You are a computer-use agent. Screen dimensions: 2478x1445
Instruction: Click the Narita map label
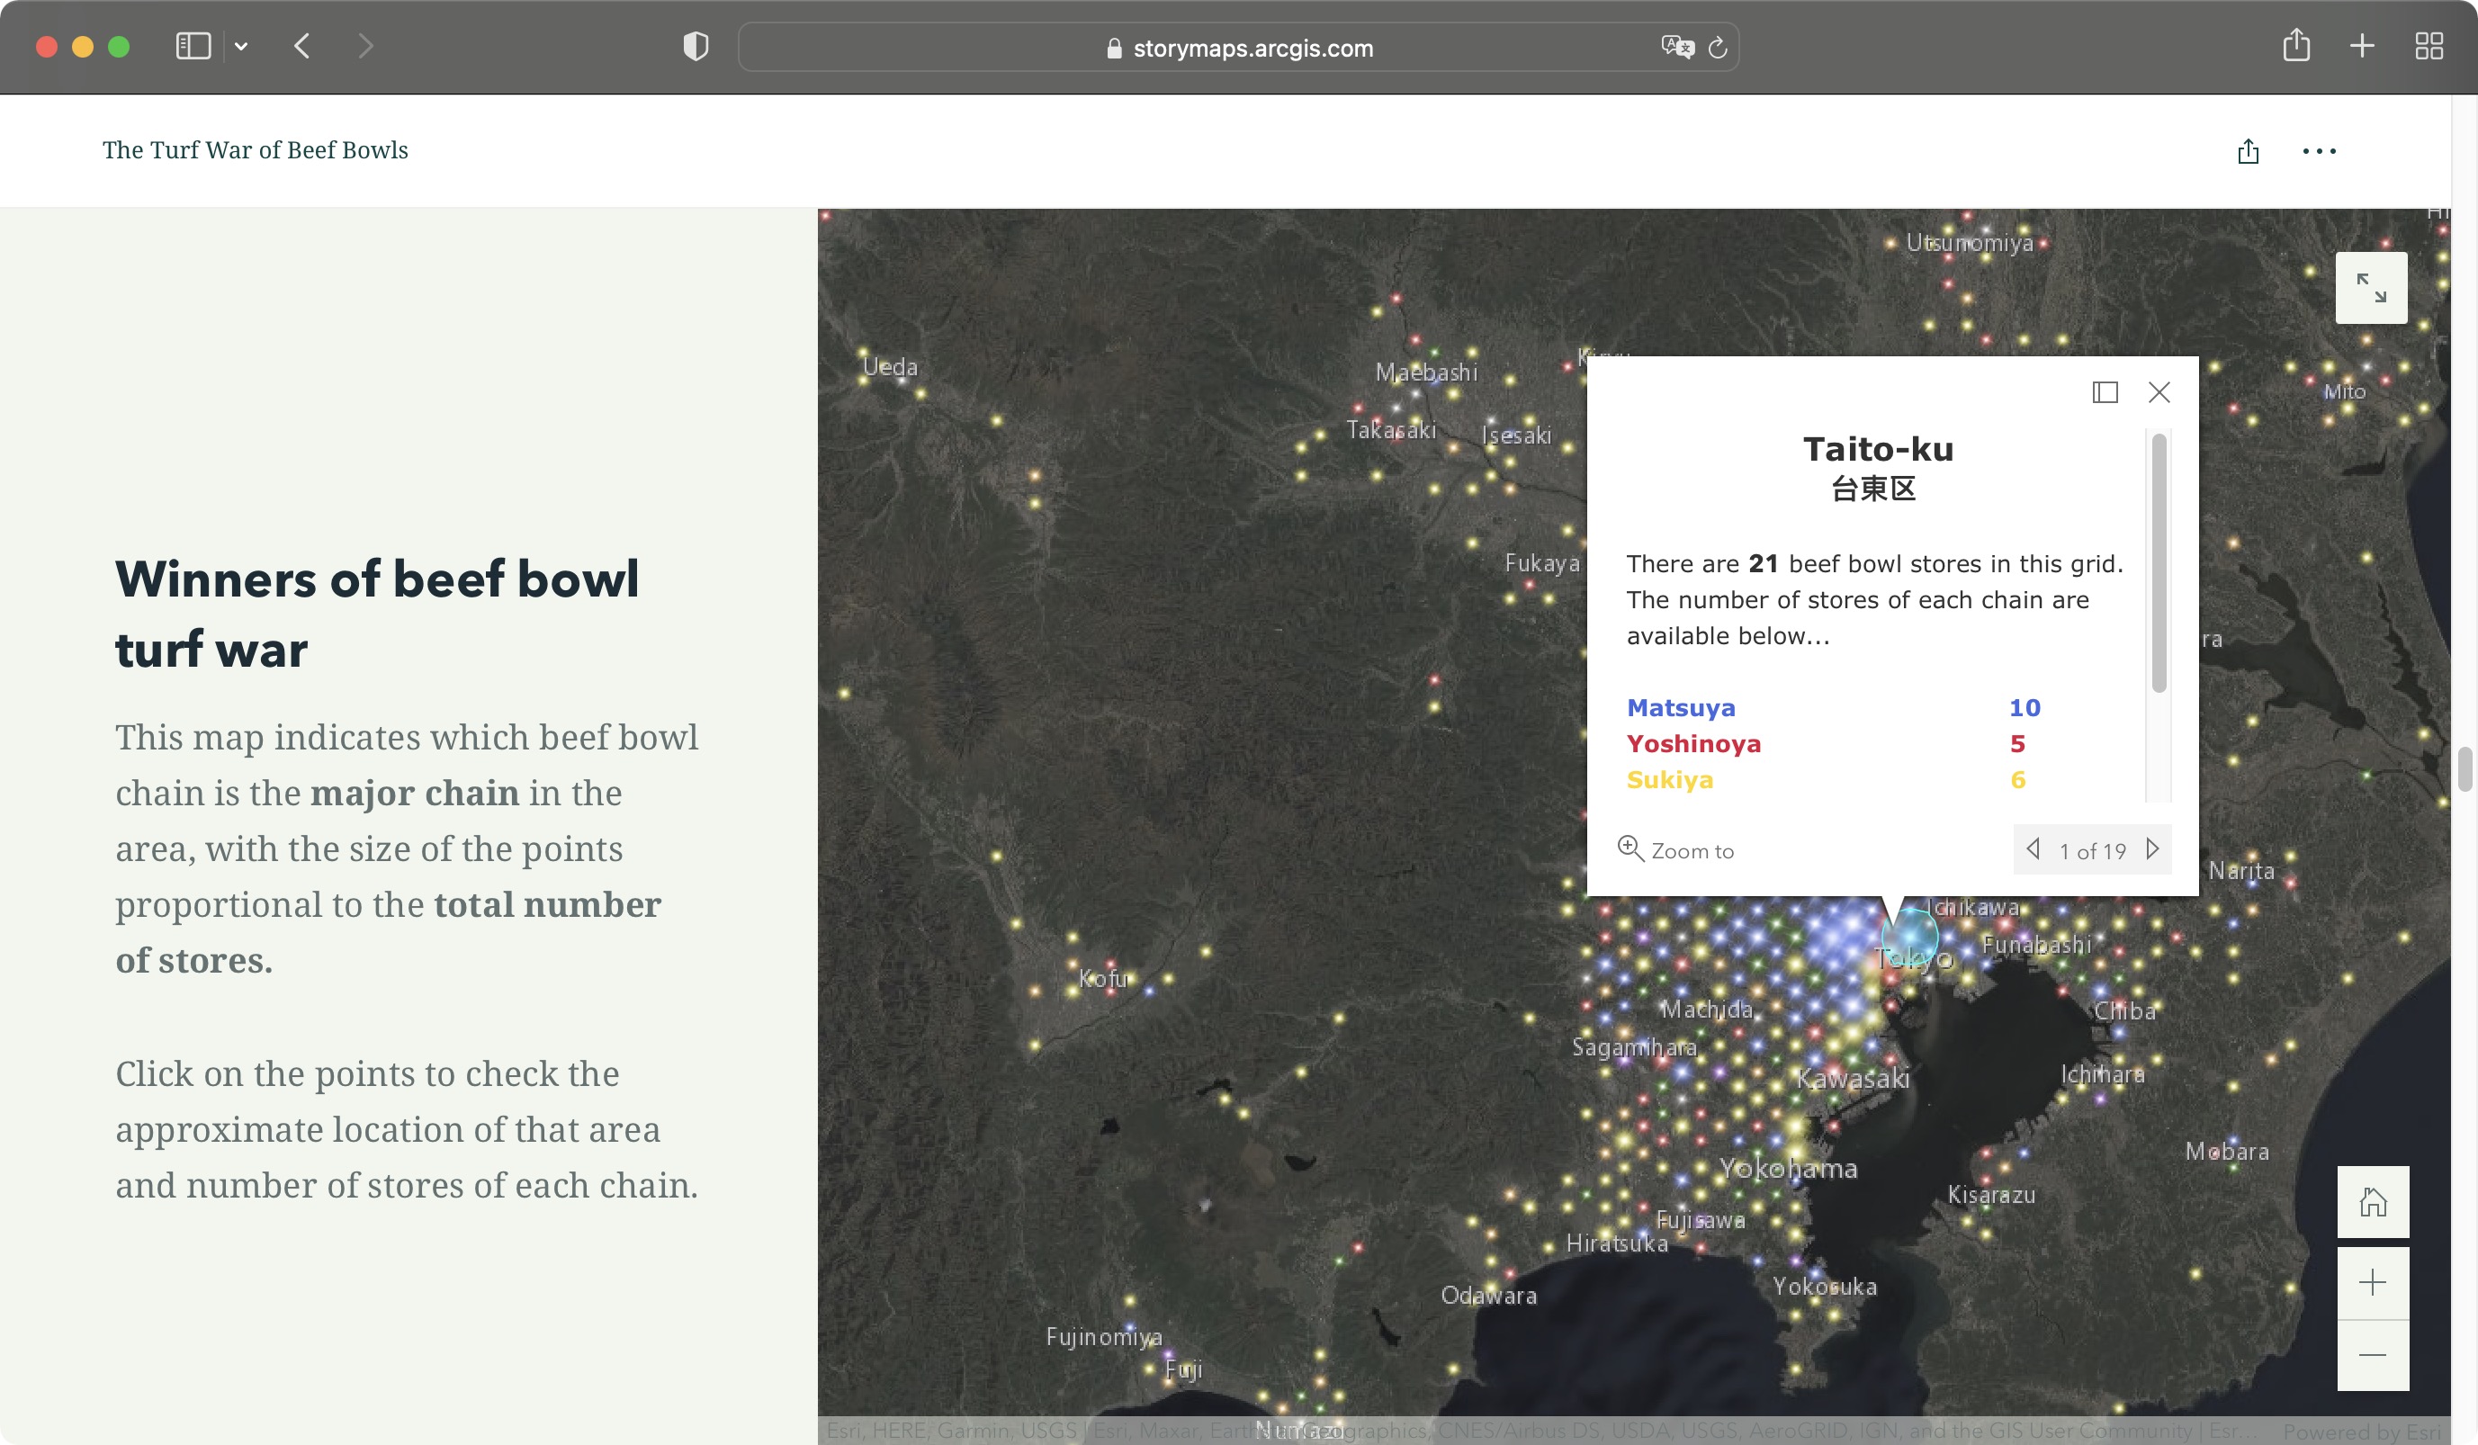(x=2241, y=871)
